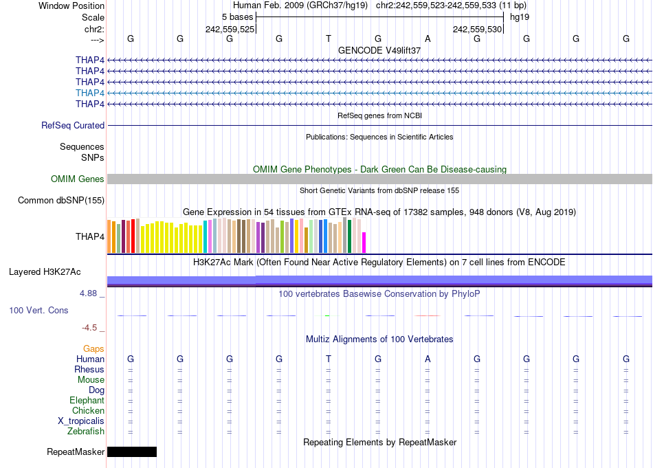Viewport: 653px width, 468px height.
Task: Click the blue H3K27Ac signal band
Action: tap(379, 281)
